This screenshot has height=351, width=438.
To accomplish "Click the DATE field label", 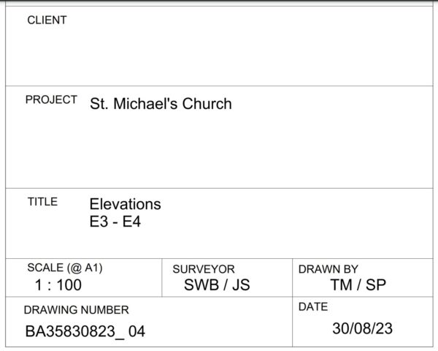I will [x=313, y=307].
